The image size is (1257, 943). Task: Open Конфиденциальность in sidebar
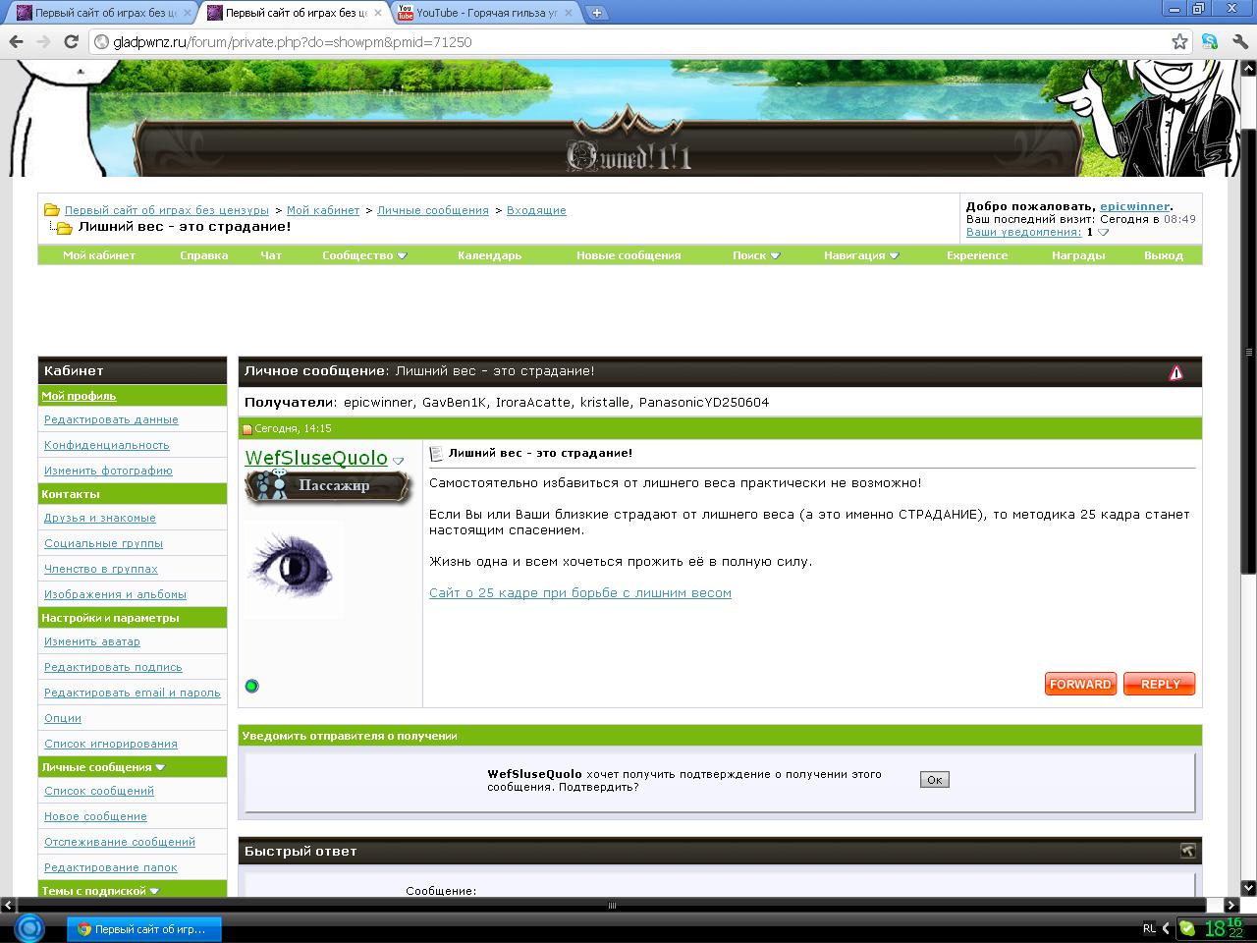coord(107,445)
